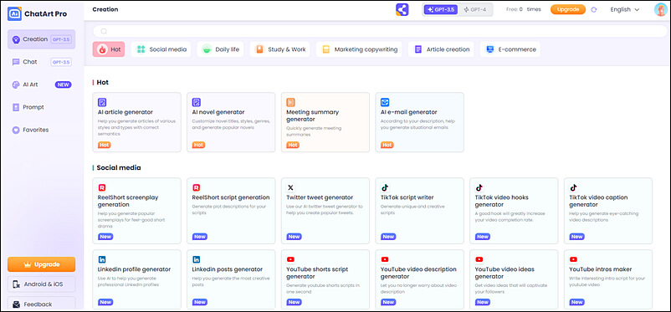Screen dimensions: 671x312
Task: Click the Twitter X icon on tweet generator
Action: [x=290, y=187]
